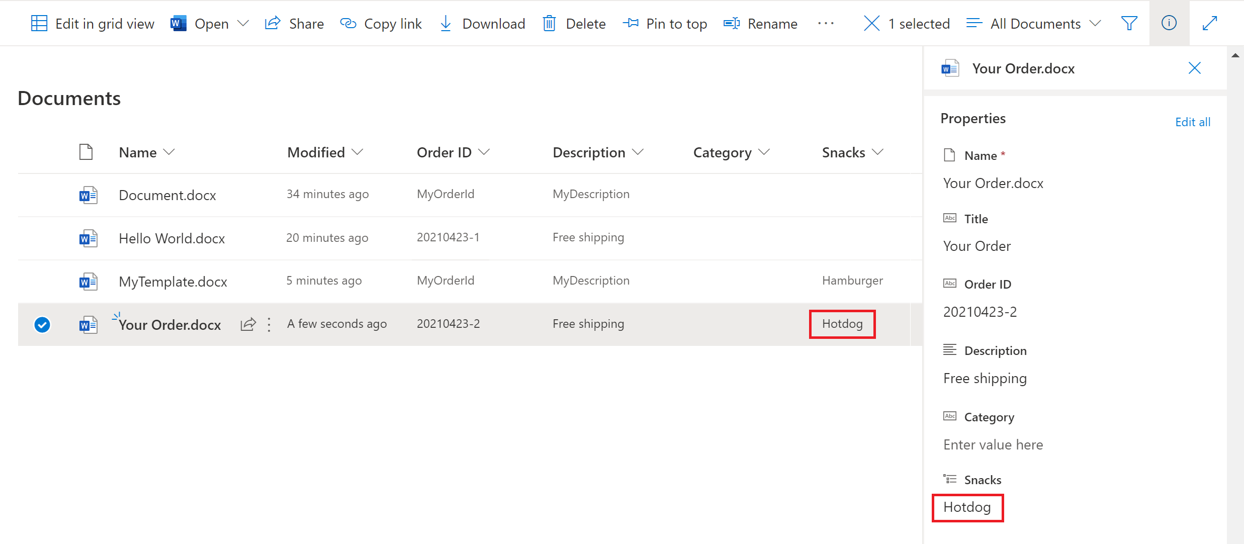Viewport: 1244px width, 544px height.
Task: Click the filter icon near All Documents
Action: tap(1126, 23)
